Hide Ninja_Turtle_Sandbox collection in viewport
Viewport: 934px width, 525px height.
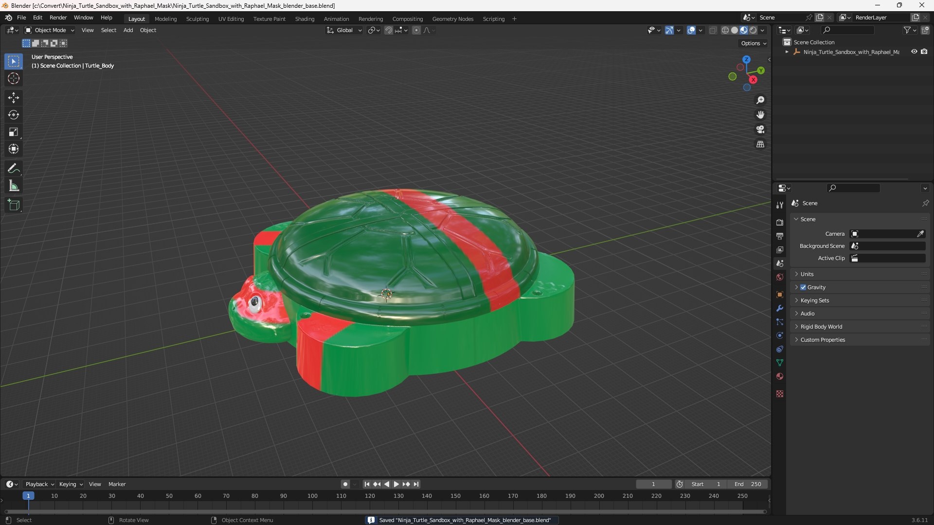(914, 52)
